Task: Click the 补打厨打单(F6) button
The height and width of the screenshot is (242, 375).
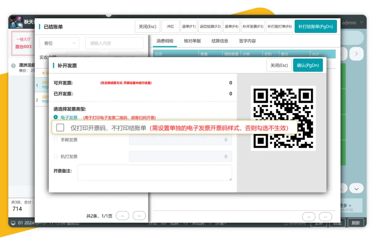Action: pyautogui.click(x=280, y=26)
